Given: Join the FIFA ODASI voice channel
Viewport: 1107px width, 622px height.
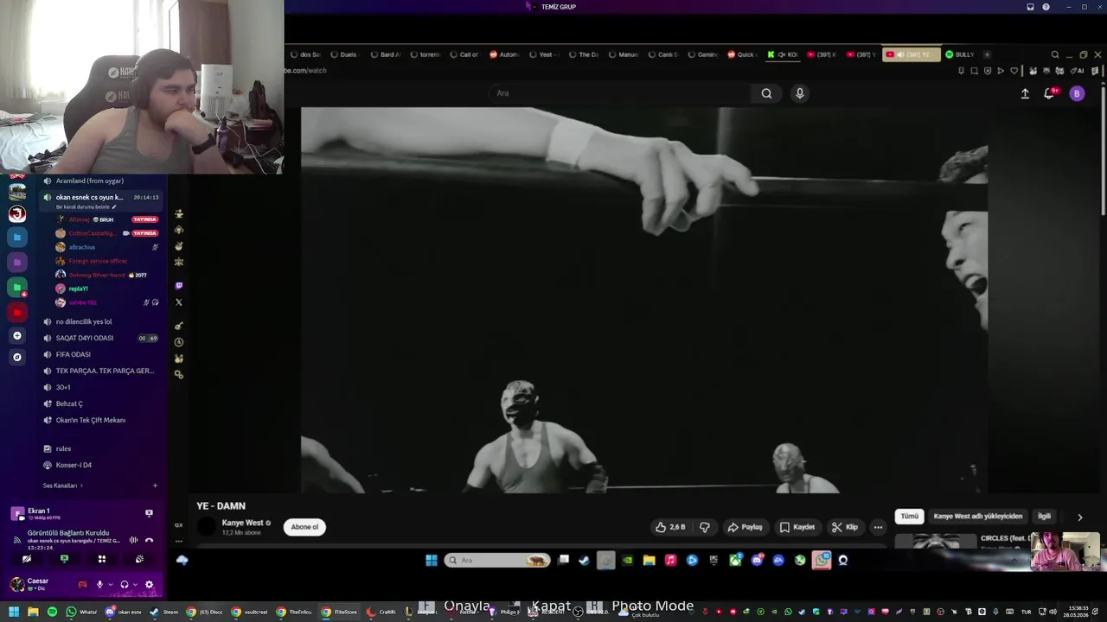Looking at the screenshot, I should (x=100, y=354).
